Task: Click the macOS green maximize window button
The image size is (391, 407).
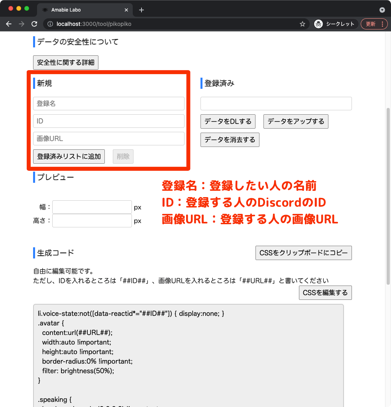Action: [x=26, y=9]
